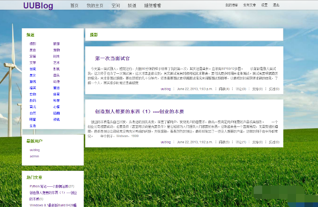The width and height of the screenshot is (318, 207).
Task: Open the post 创造别人想要的东西（1）----创业的本质
Action: [x=139, y=112]
